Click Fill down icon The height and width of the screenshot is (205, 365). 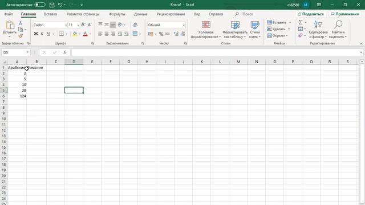pyautogui.click(x=301, y=29)
